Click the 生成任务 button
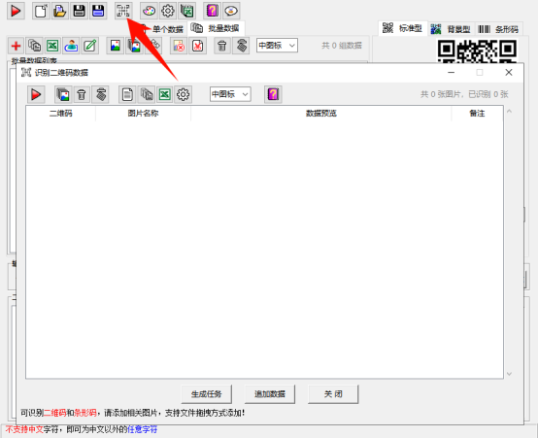The height and width of the screenshot is (438, 538). (x=207, y=394)
